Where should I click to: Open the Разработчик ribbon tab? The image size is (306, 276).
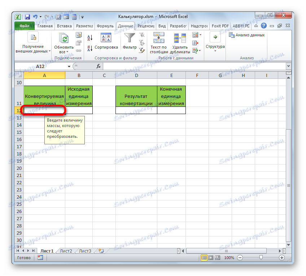pyautogui.click(x=178, y=26)
